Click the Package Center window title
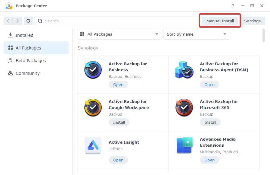Image resolution: width=270 pixels, height=175 pixels. pos(31,6)
